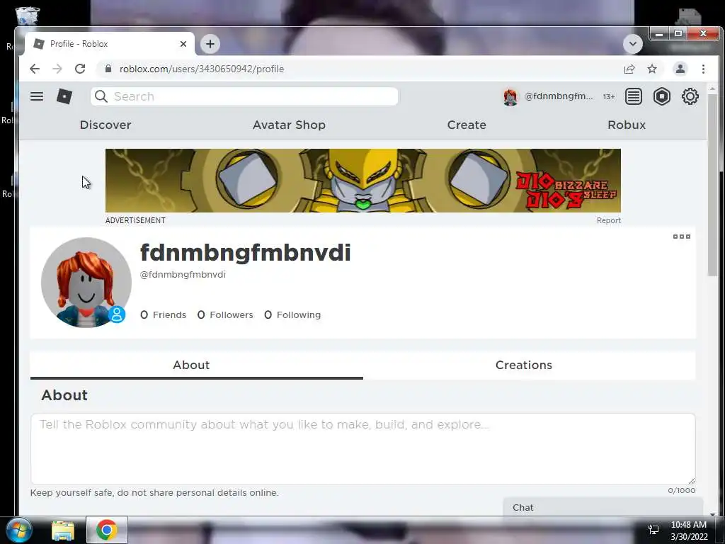Click the share page icon in address bar
The image size is (725, 544).
coord(629,69)
